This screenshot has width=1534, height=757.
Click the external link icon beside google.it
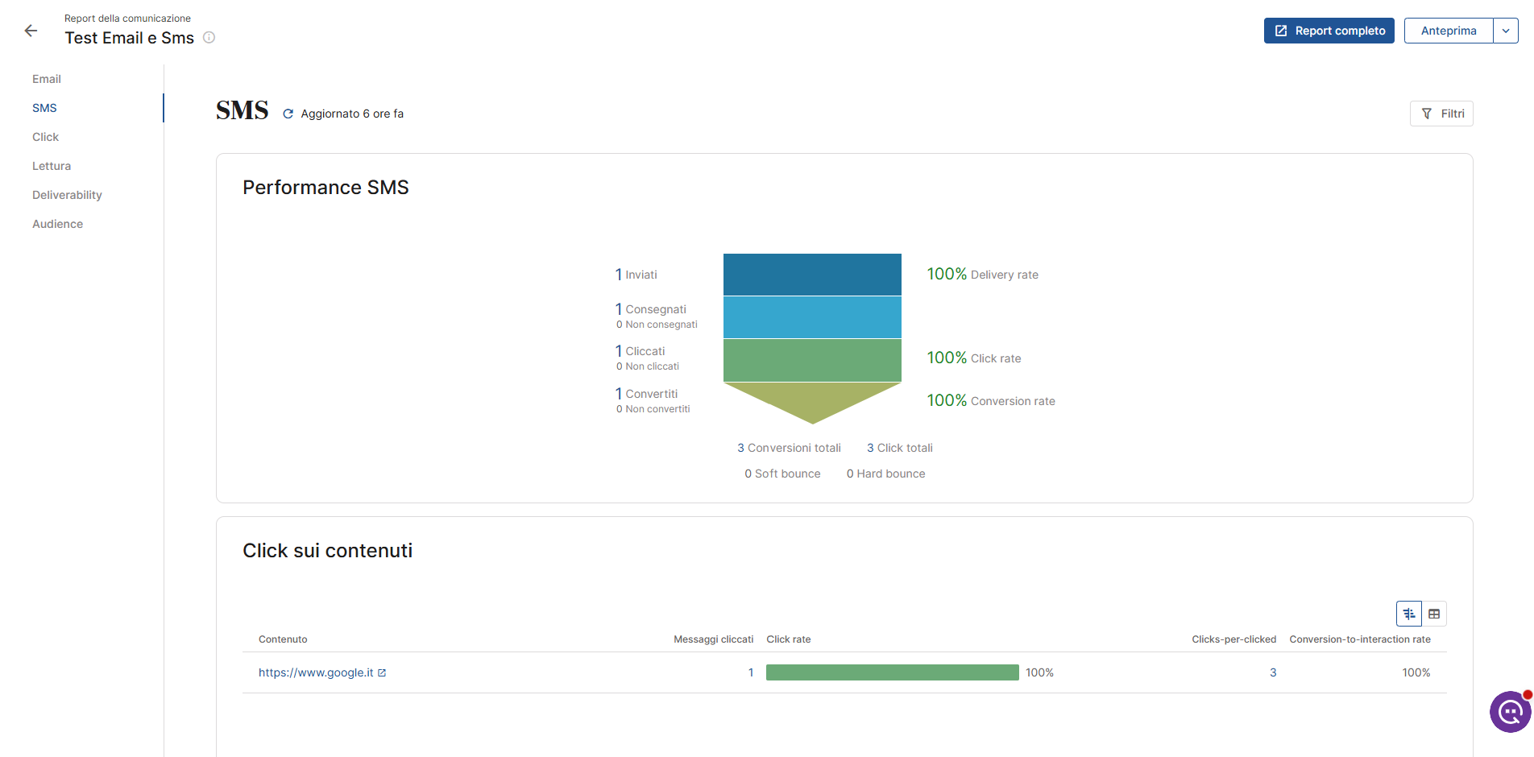coord(382,672)
